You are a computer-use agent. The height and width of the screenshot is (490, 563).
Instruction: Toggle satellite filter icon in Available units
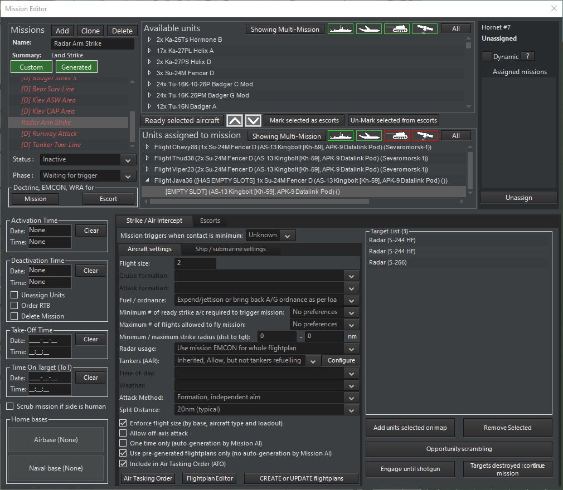coord(424,29)
